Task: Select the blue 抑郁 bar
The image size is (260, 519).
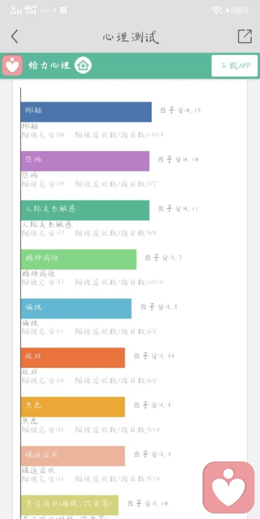Action: [86, 112]
